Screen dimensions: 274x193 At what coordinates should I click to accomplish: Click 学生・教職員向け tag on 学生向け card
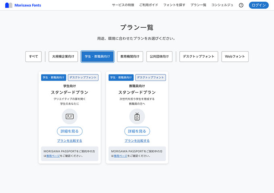coord(54,78)
